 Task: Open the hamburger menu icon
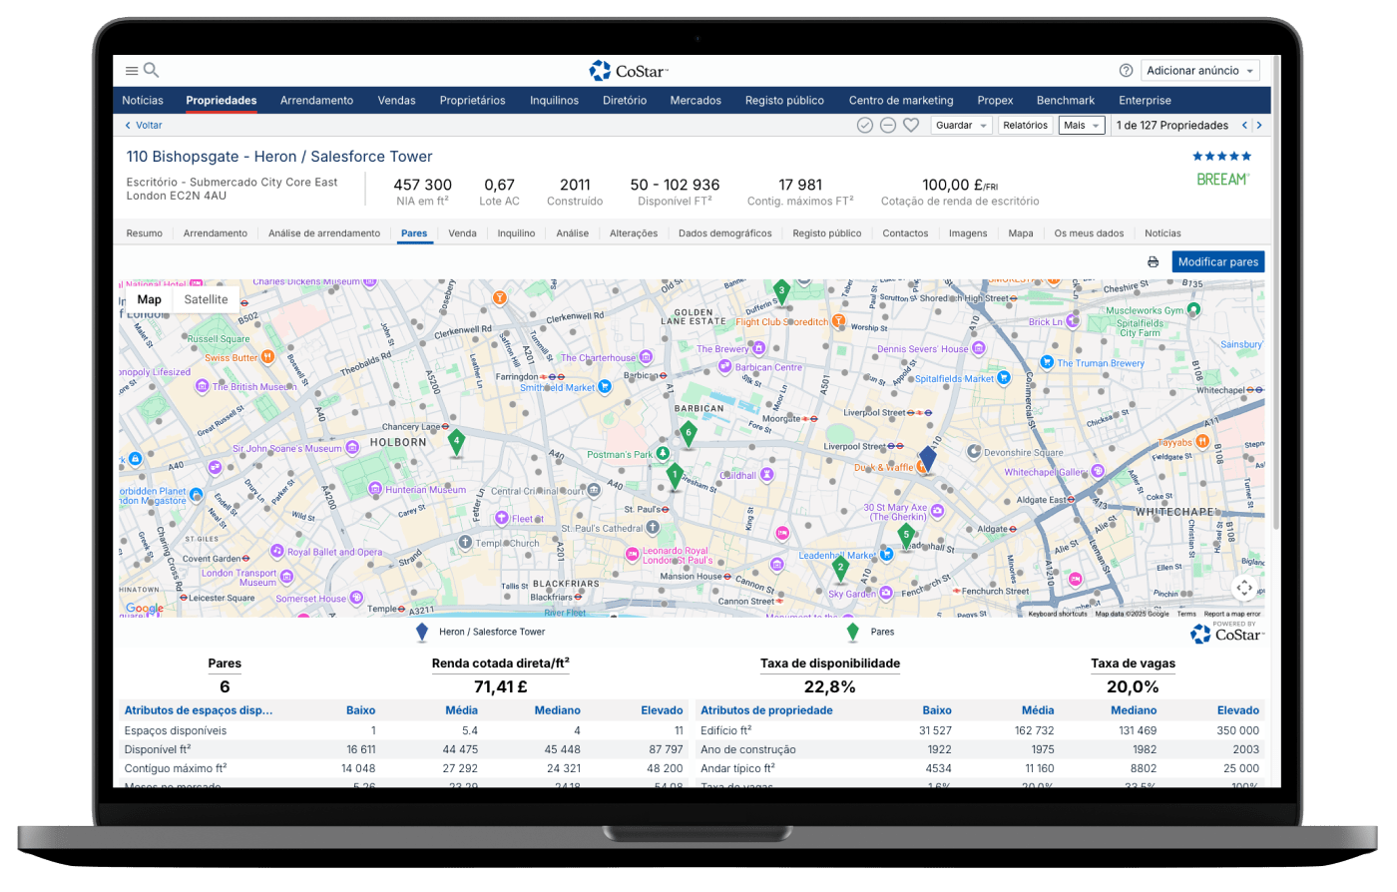click(x=131, y=71)
